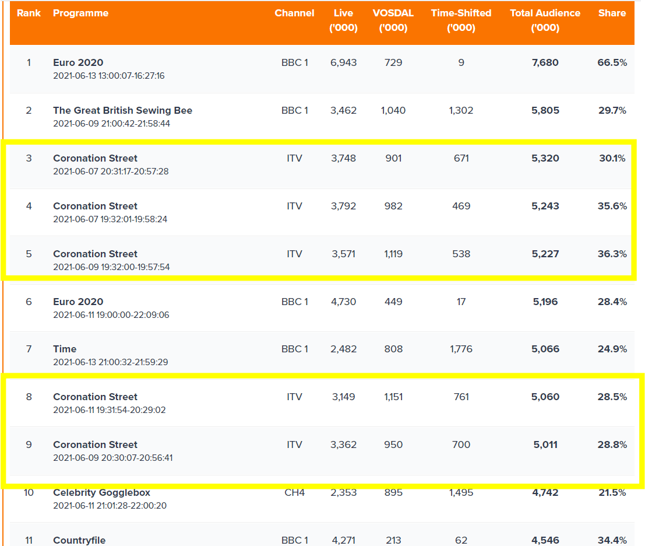Screen dimensions: 645x546
Task: Select the Live ('000) column header
Action: click(343, 20)
